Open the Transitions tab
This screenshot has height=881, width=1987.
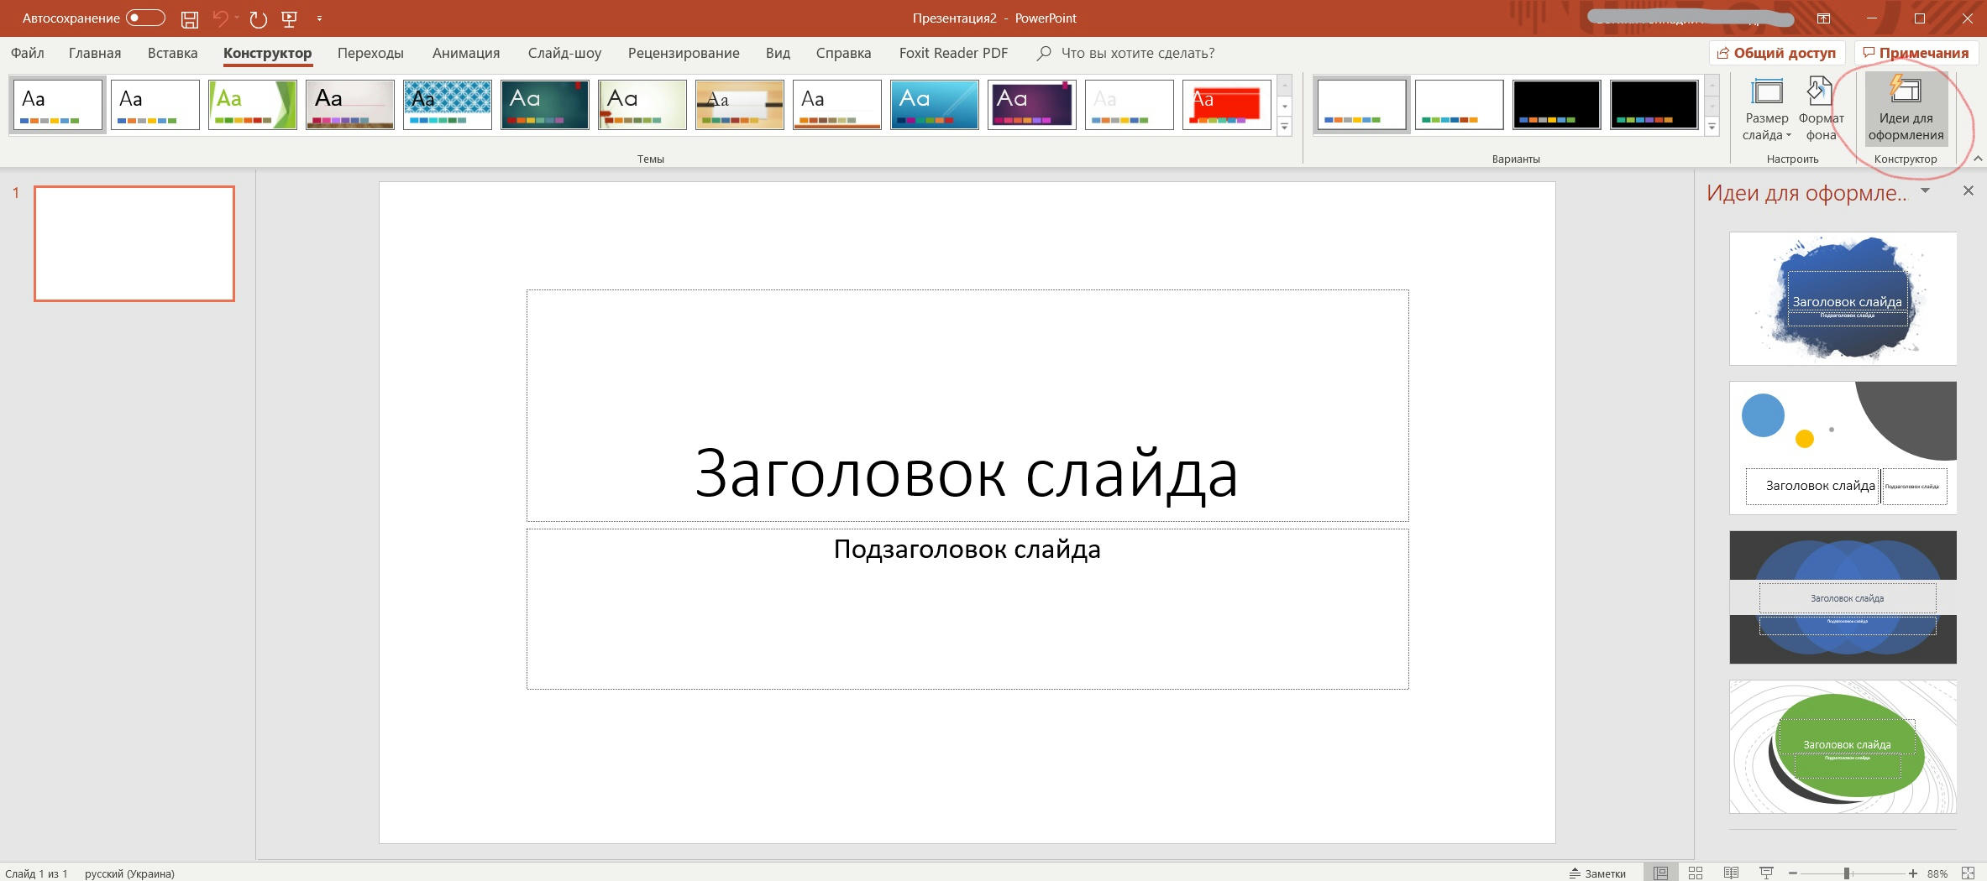[370, 53]
